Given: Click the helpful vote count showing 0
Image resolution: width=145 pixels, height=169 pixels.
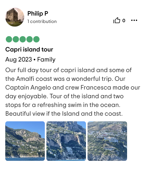Looking at the screenshot, I should tap(124, 21).
